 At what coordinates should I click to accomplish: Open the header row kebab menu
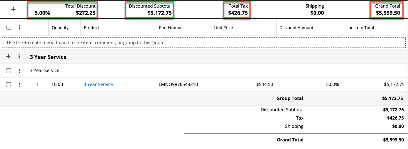20,27
